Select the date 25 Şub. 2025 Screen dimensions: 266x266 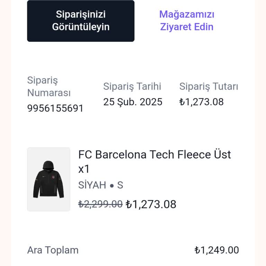tap(133, 102)
